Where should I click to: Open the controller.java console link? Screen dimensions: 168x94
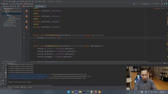pos(28,74)
